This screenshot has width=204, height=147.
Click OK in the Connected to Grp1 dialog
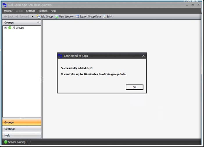(135, 87)
